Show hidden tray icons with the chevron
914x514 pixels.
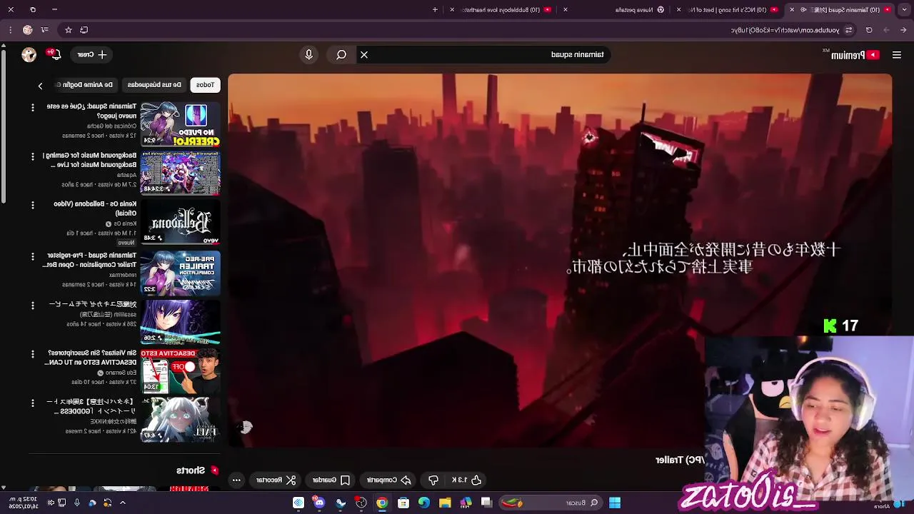tap(123, 503)
